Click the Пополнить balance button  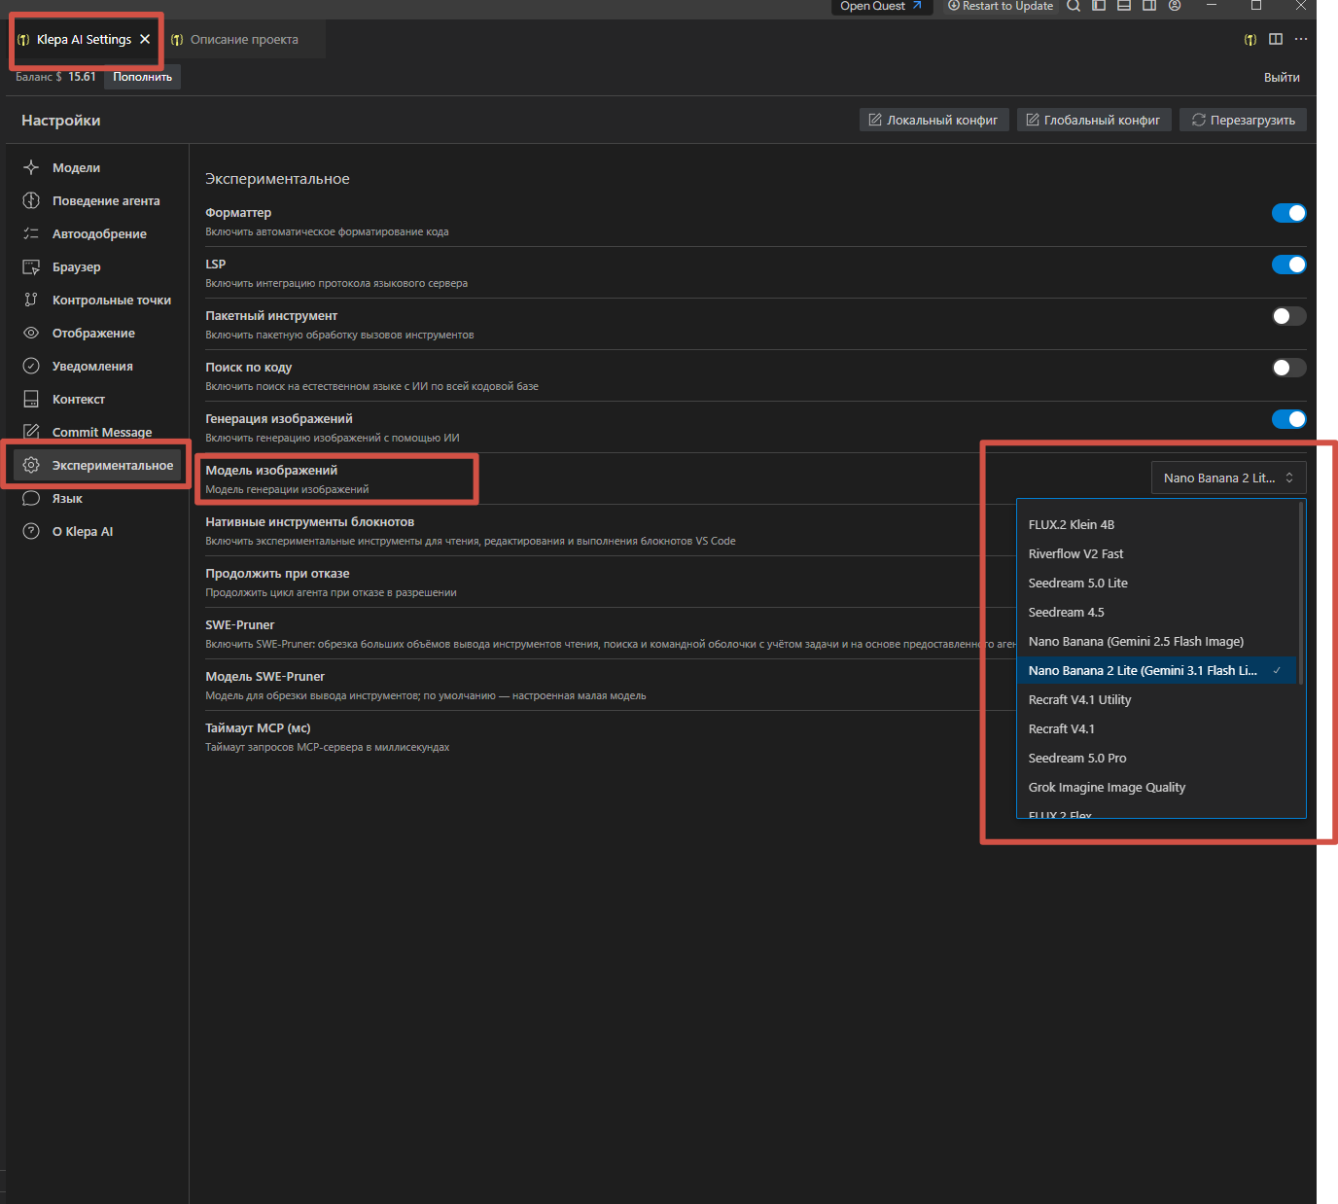point(142,77)
